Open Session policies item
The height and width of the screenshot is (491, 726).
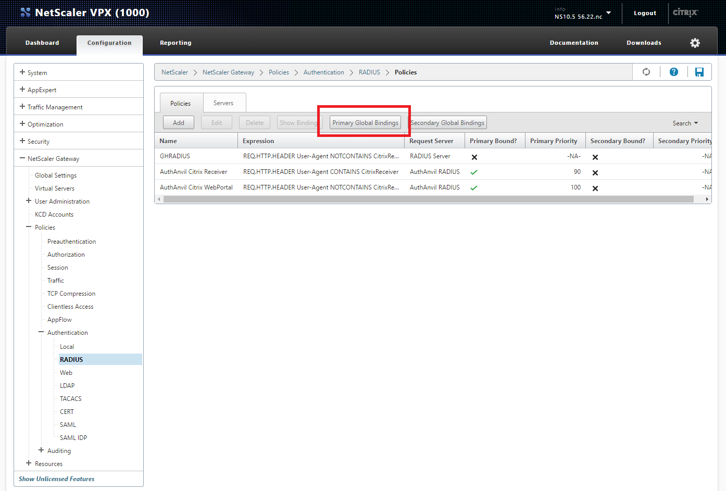(58, 268)
